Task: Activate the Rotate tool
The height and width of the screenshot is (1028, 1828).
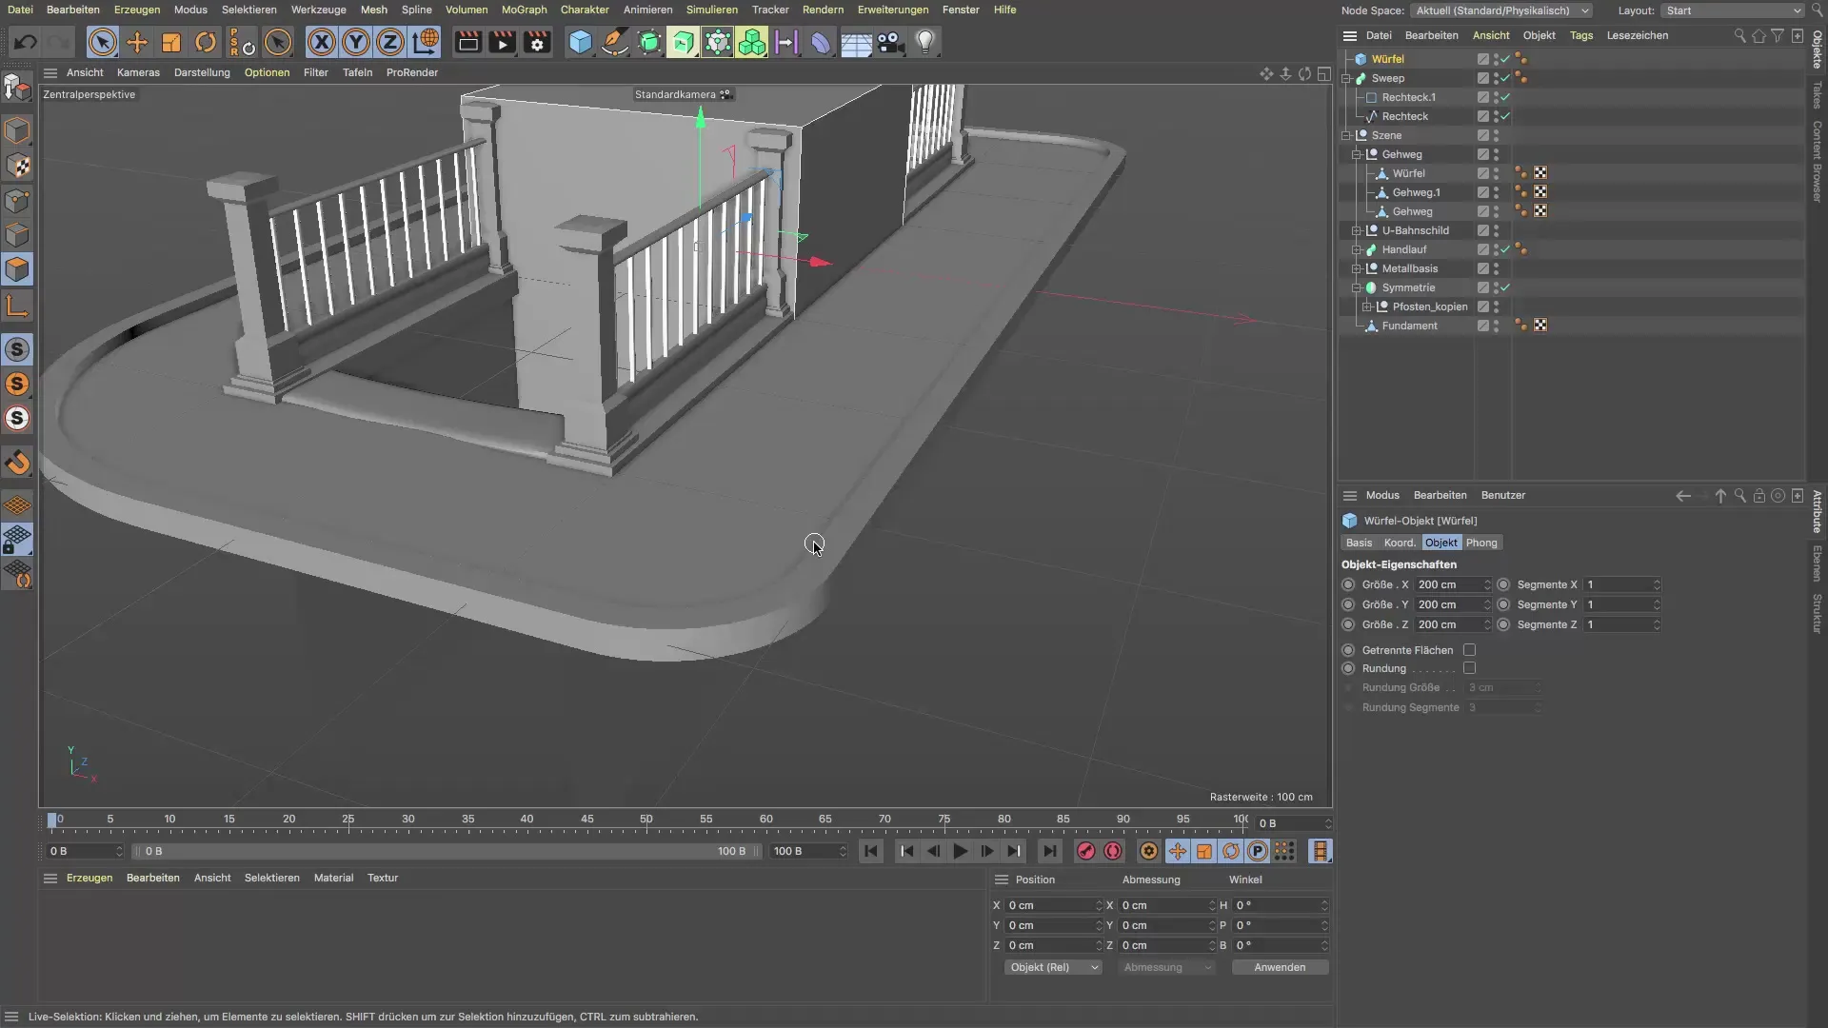Action: pos(206,42)
